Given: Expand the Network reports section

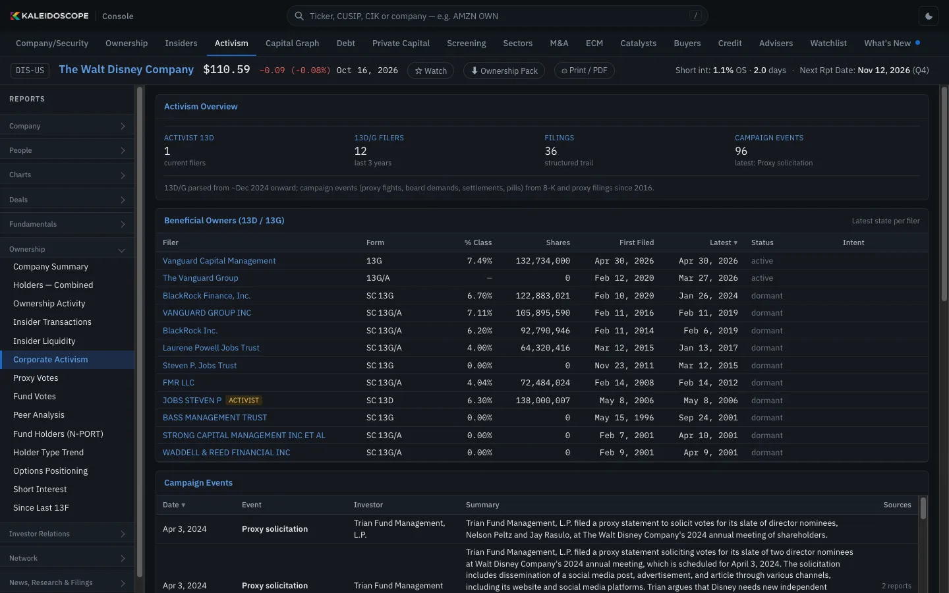Looking at the screenshot, I should [67, 558].
